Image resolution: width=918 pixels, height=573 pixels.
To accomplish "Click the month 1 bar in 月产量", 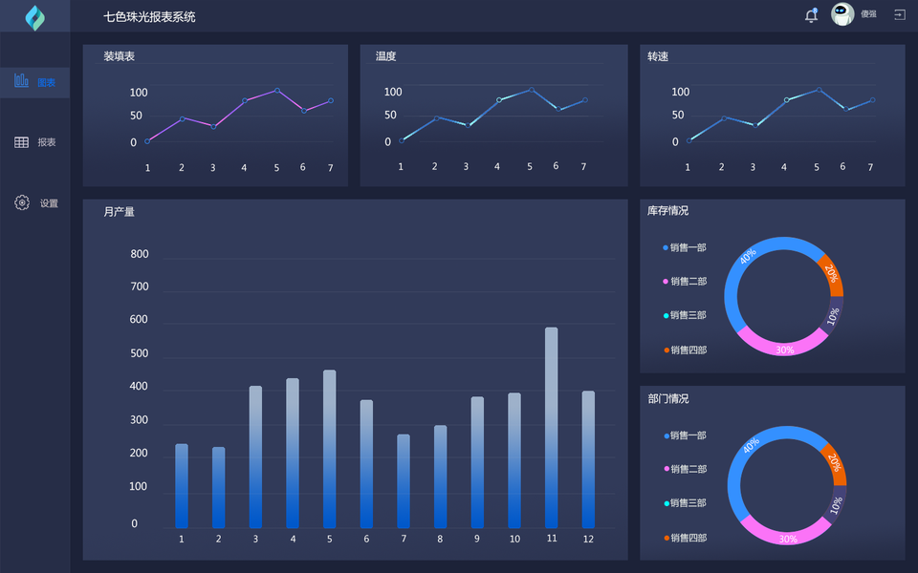I will tap(182, 486).
